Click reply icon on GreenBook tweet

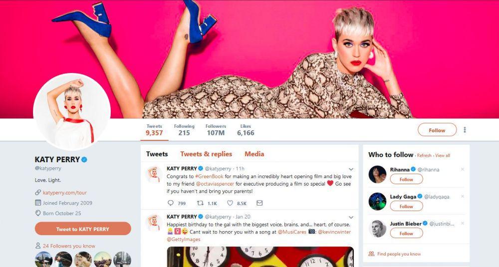tap(171, 203)
